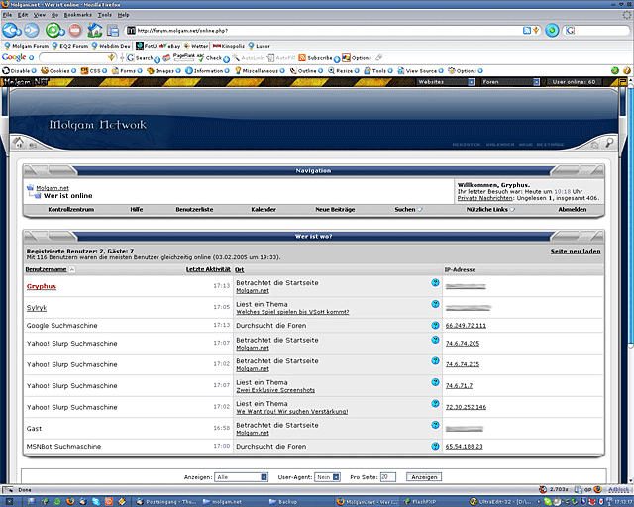This screenshot has width=634, height=507.
Task: Open the Tools menu
Action: (x=102, y=15)
